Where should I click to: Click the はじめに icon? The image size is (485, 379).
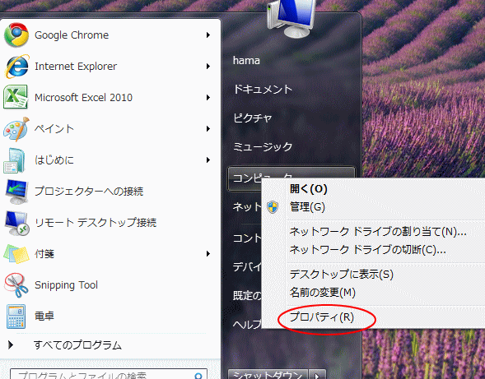click(14, 160)
